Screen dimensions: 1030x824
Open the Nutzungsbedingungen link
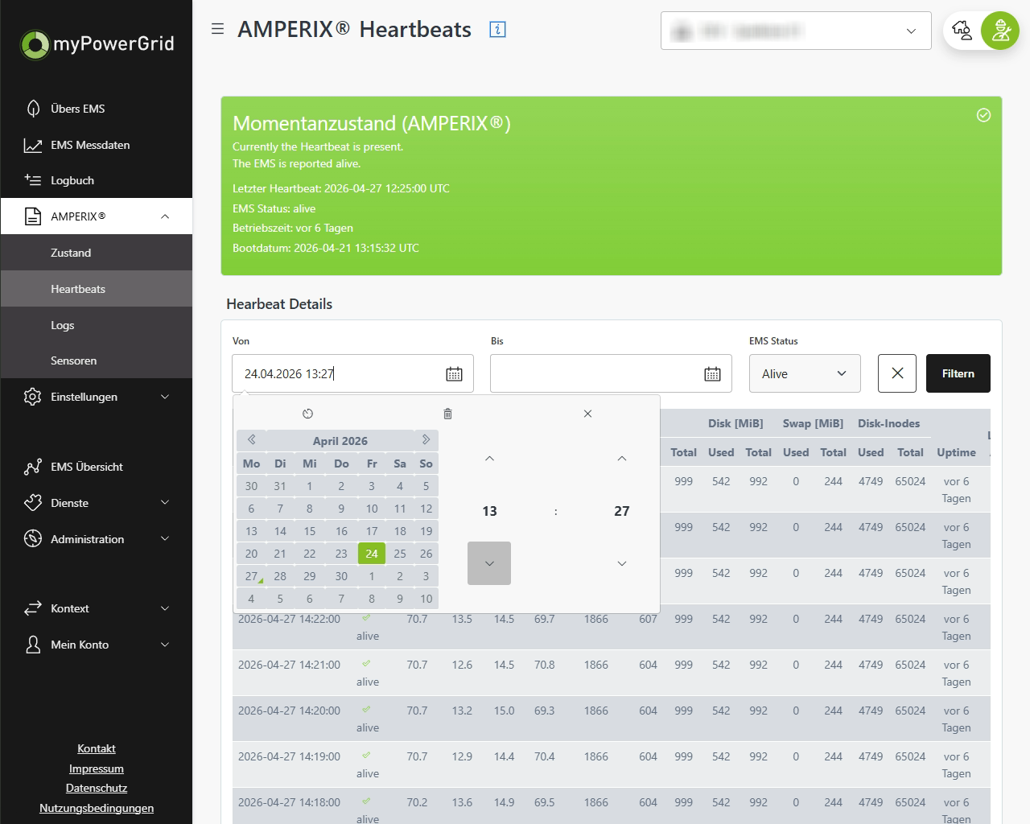click(97, 808)
